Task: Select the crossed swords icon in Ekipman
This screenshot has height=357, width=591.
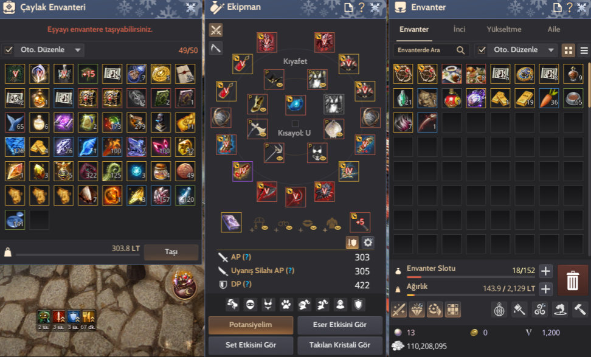Action: click(216, 30)
